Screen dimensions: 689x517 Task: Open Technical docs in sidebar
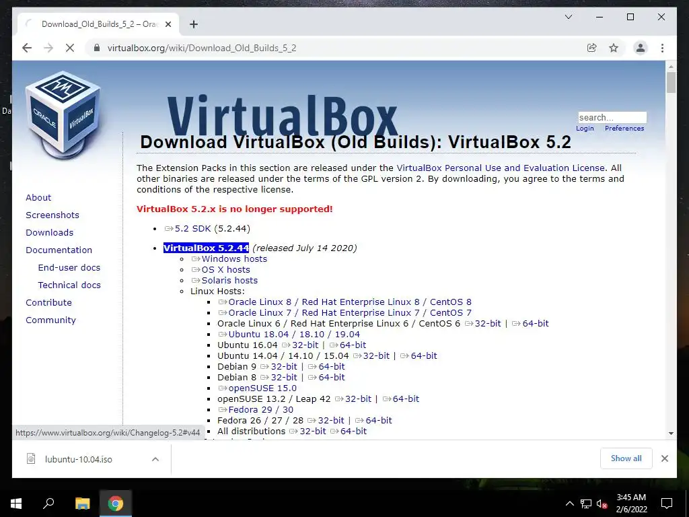(x=69, y=285)
